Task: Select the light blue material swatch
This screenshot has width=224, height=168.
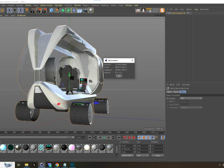Action: tap(3, 147)
